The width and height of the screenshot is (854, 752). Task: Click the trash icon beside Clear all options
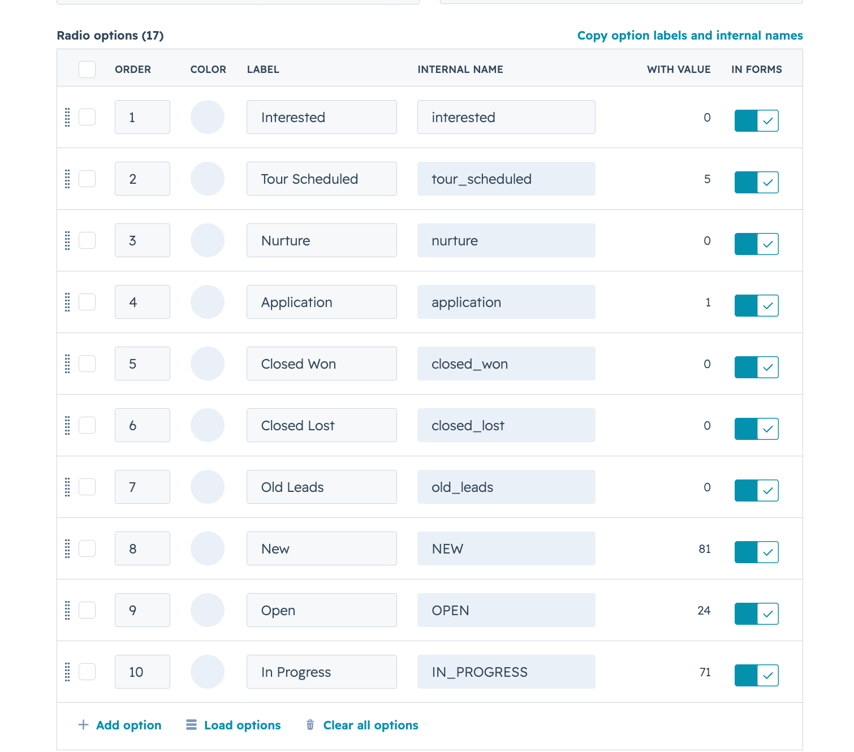click(x=310, y=725)
